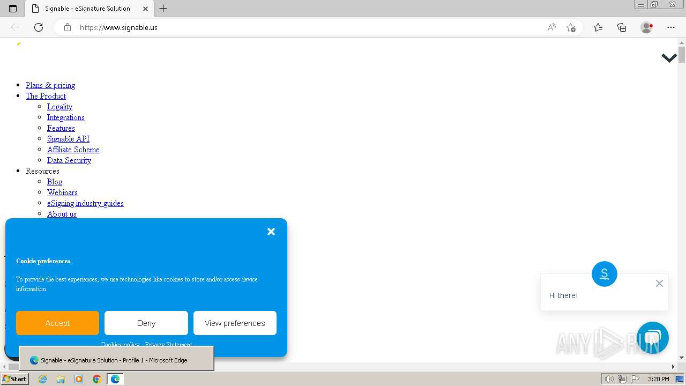This screenshot has width=686, height=386.
Task: Open the tab actions menu icon
Action: pyautogui.click(x=13, y=9)
